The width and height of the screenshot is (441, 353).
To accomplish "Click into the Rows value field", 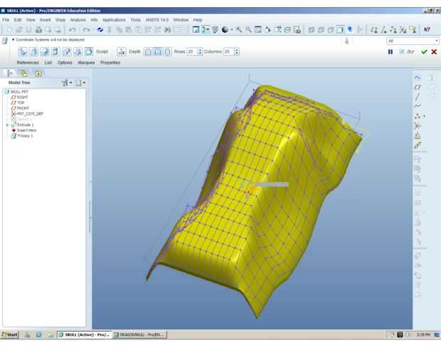I will [x=192, y=51].
